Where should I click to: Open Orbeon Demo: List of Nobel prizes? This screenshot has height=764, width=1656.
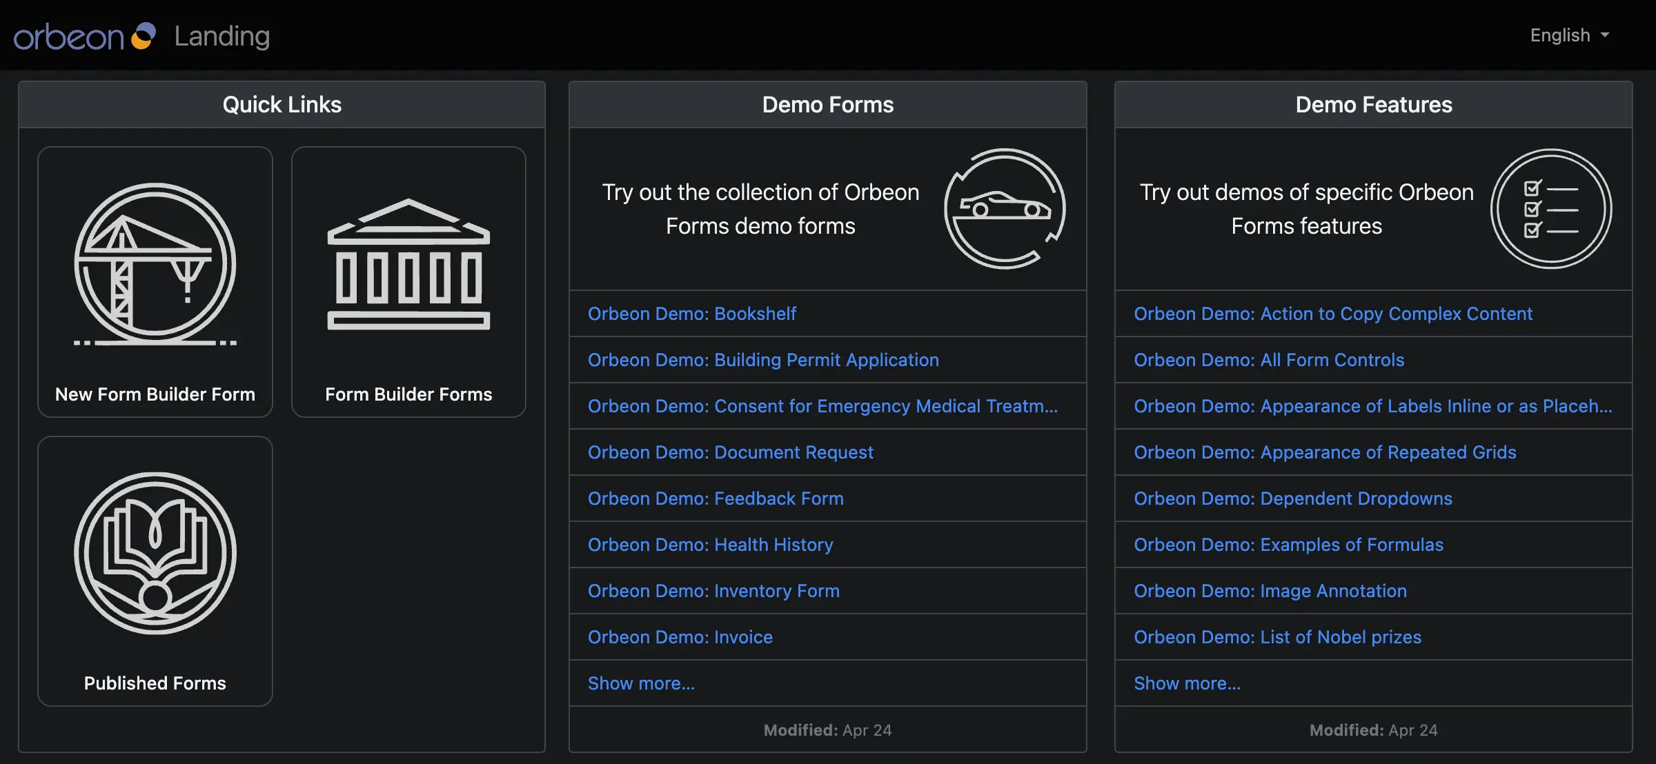pos(1278,637)
